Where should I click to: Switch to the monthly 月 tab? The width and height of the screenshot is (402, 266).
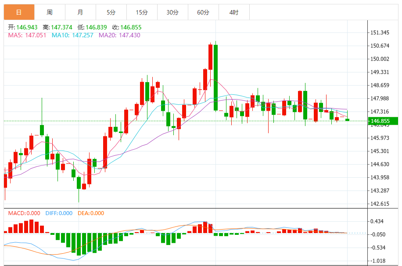(80, 12)
